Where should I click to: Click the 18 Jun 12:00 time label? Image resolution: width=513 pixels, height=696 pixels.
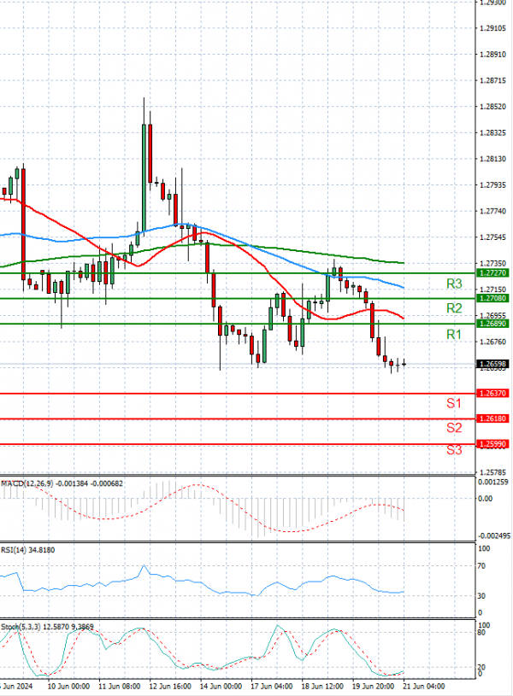tap(322, 687)
